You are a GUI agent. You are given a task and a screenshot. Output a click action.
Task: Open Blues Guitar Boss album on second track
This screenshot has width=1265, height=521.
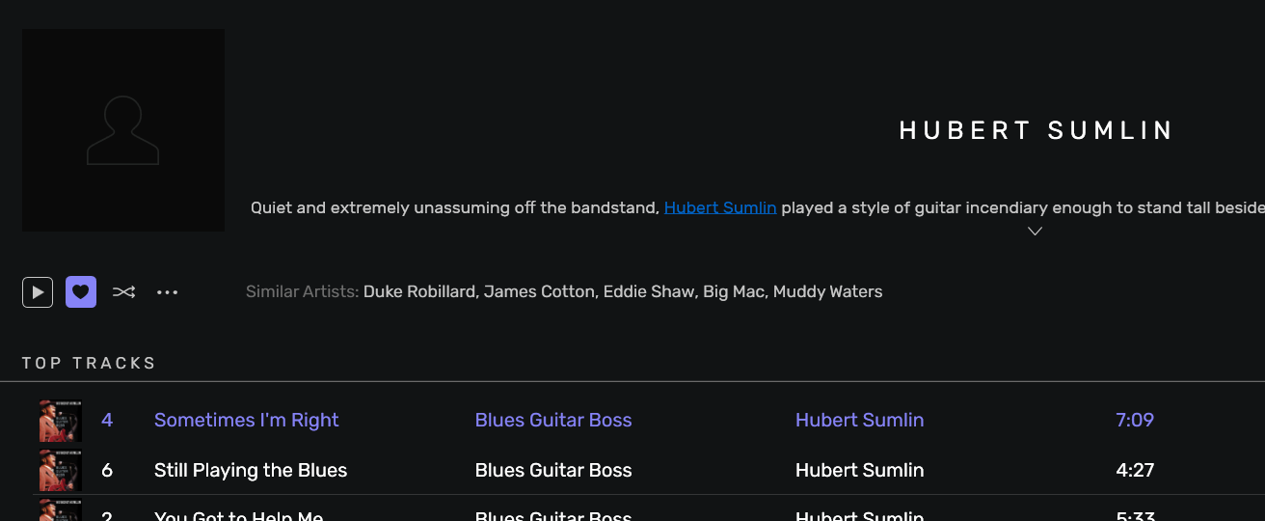point(553,470)
